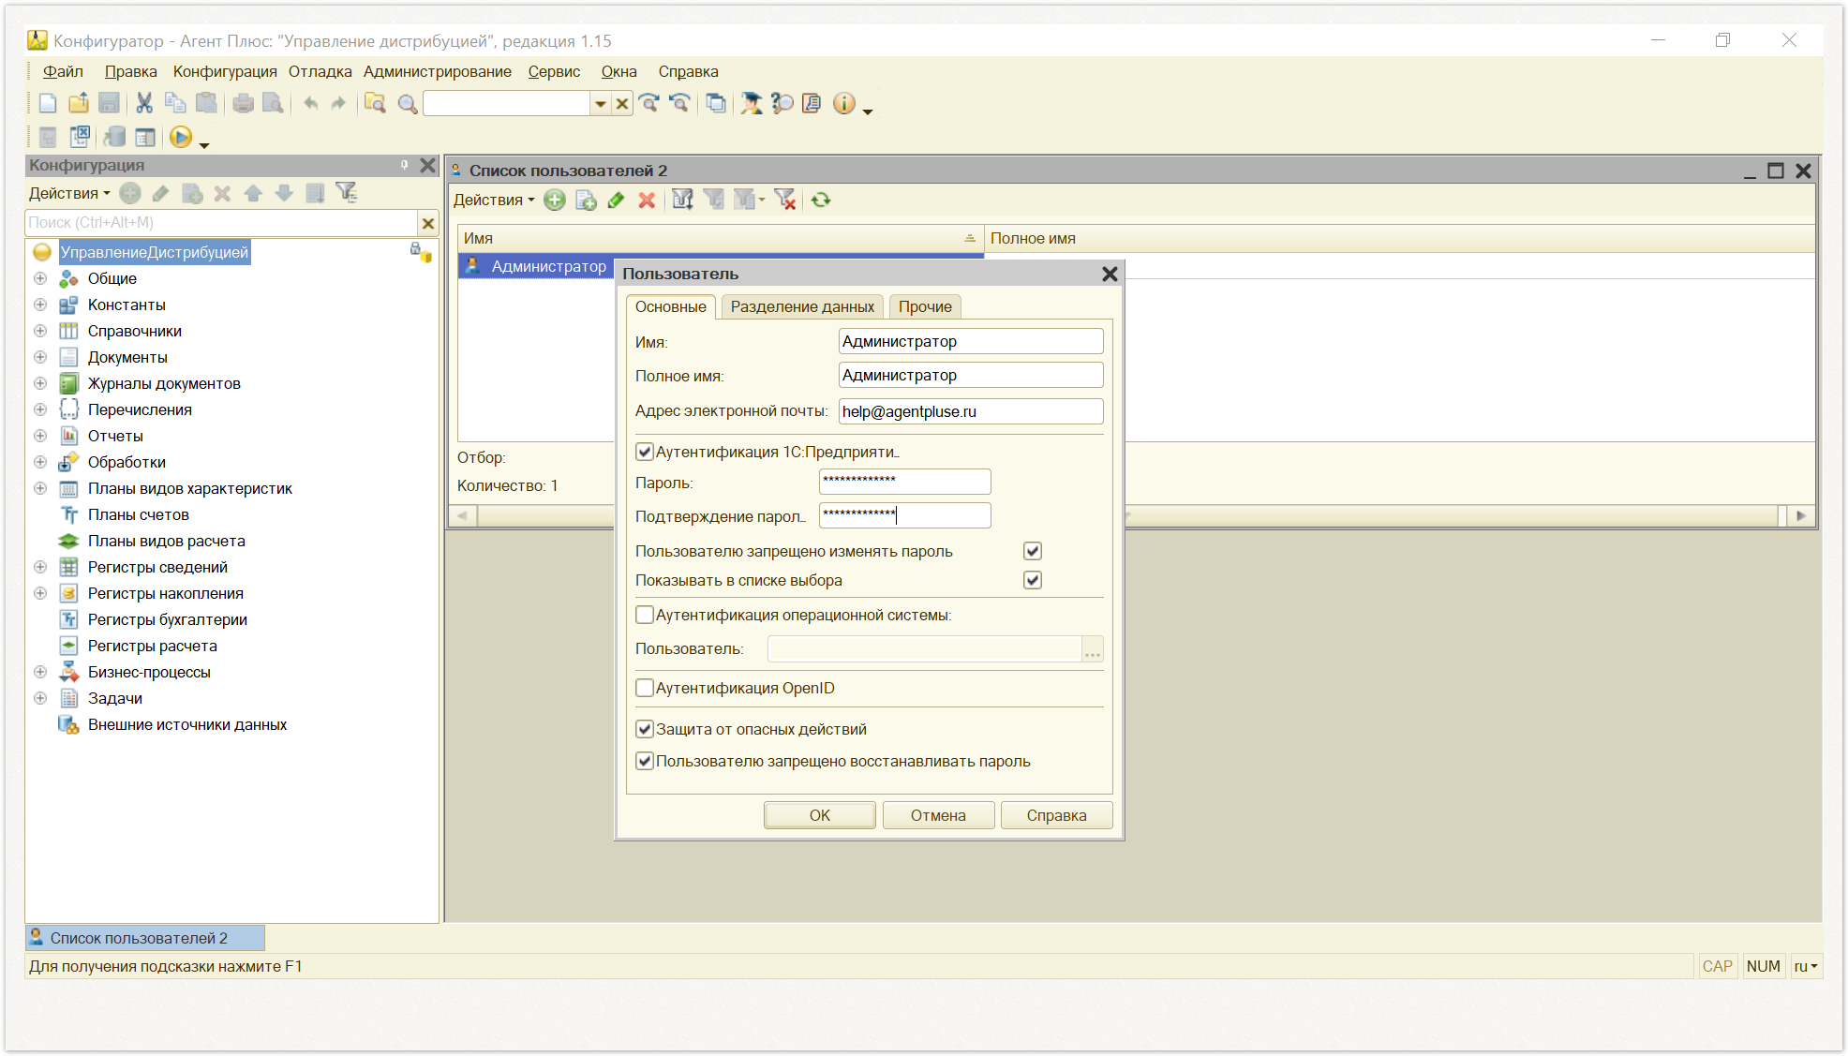The height and width of the screenshot is (1056, 1848).
Task: Click Отмена button in Пользователь dialog
Action: coord(938,815)
